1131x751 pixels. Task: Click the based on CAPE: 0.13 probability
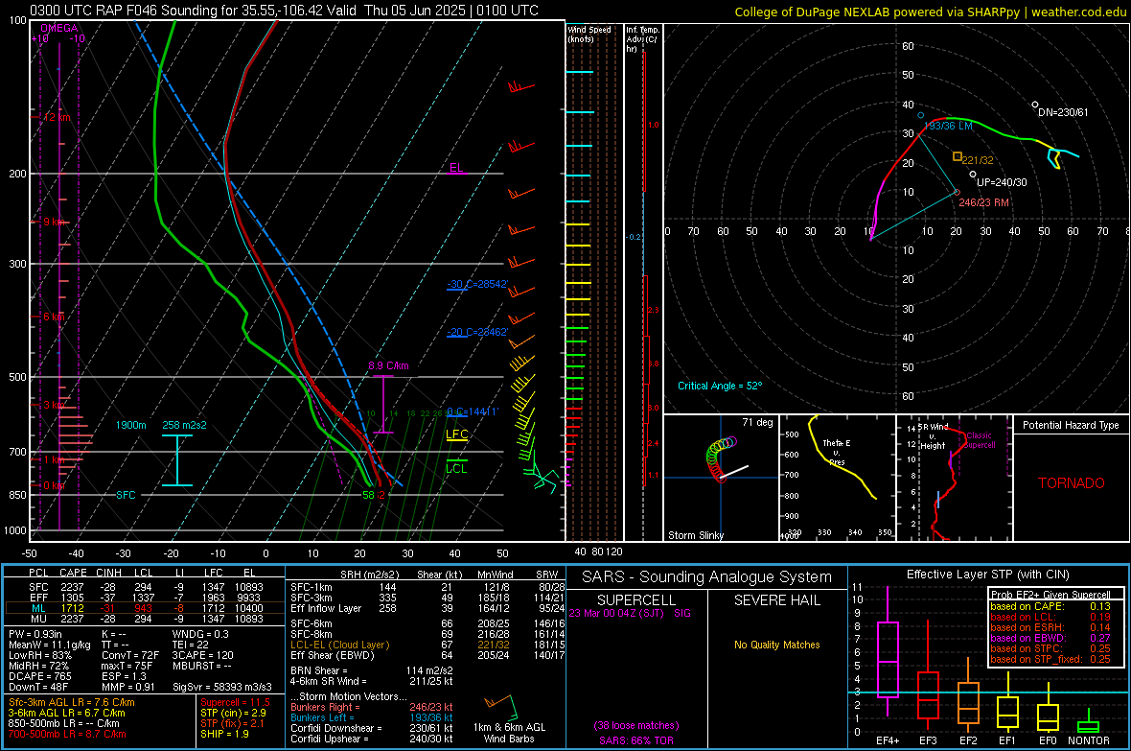[1050, 606]
